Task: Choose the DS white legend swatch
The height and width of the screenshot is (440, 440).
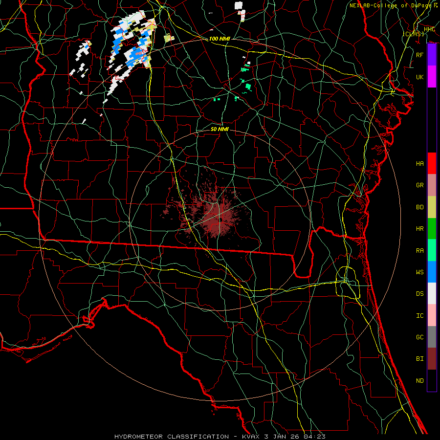Action: [432, 293]
